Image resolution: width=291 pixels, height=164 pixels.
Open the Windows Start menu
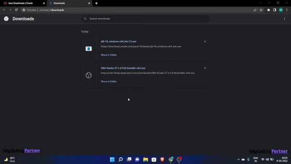112,159
